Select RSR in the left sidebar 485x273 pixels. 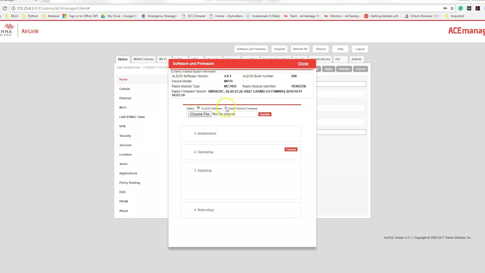[122, 192]
